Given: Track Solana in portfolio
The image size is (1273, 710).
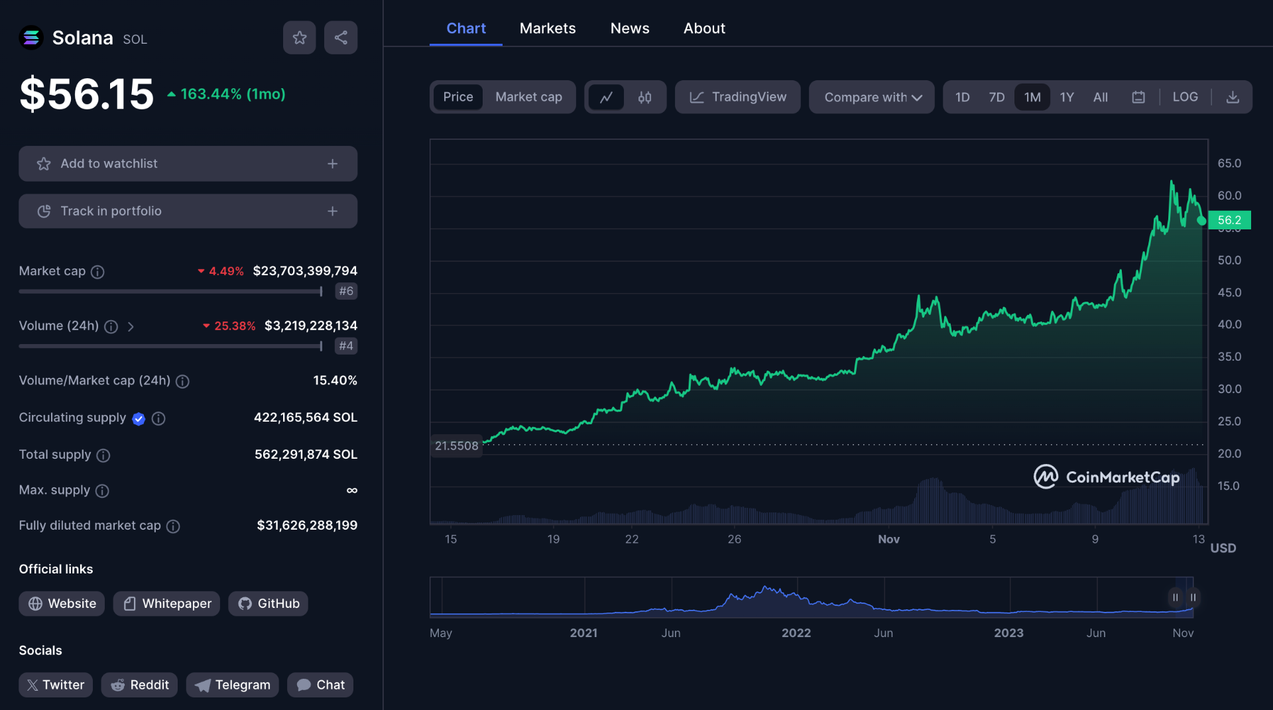Looking at the screenshot, I should pos(188,211).
